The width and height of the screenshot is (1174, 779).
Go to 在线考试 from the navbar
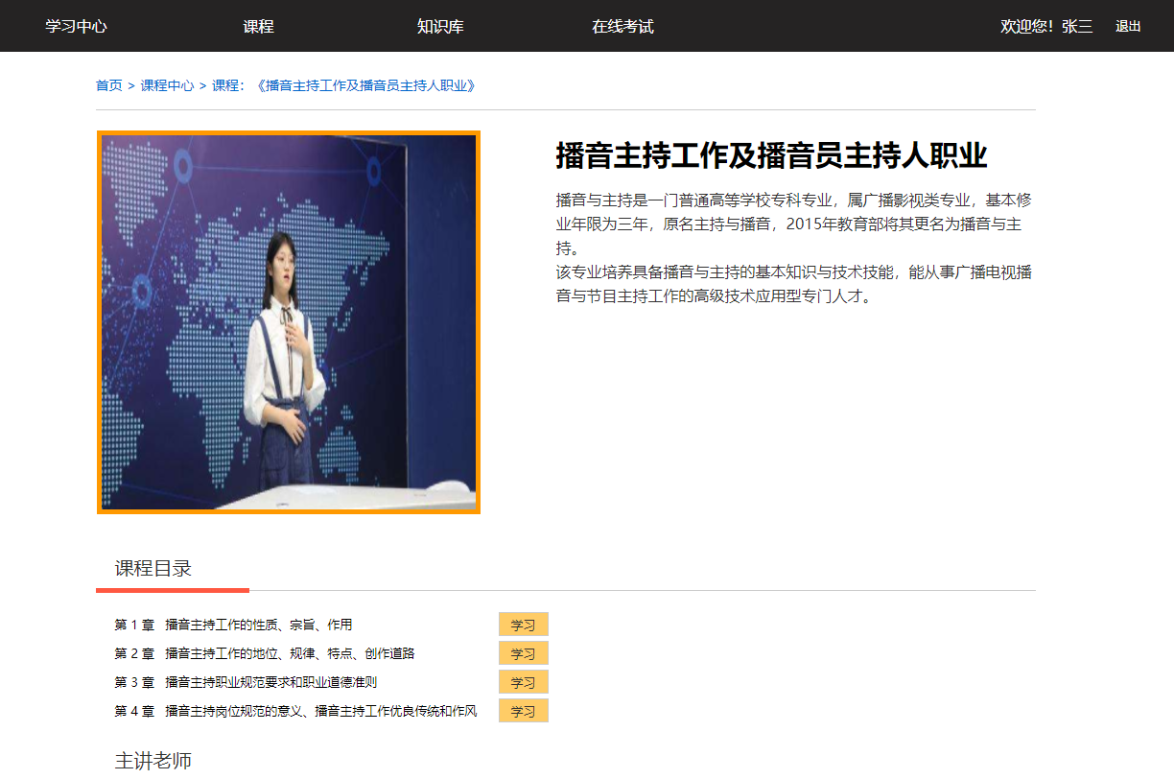tap(623, 26)
